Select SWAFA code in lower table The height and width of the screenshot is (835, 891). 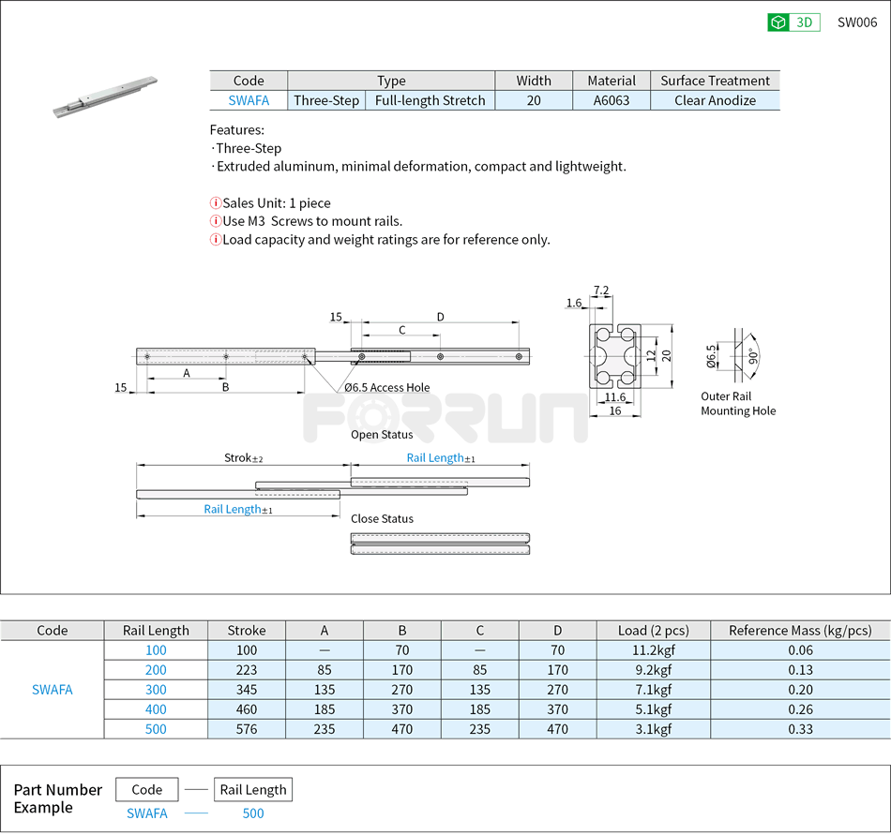coord(53,689)
